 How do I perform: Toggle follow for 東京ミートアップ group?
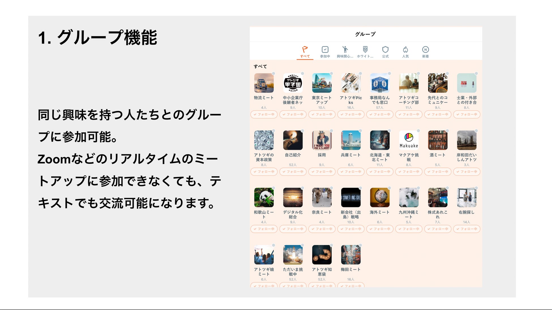(322, 115)
